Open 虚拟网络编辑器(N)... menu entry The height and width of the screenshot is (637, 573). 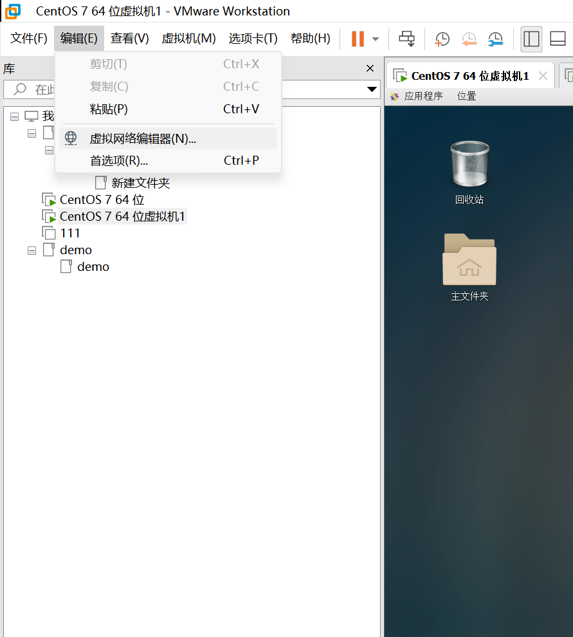pyautogui.click(x=168, y=138)
